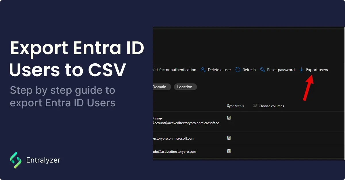Select Reset password in the toolbar
The width and height of the screenshot is (345, 180).
click(x=281, y=70)
